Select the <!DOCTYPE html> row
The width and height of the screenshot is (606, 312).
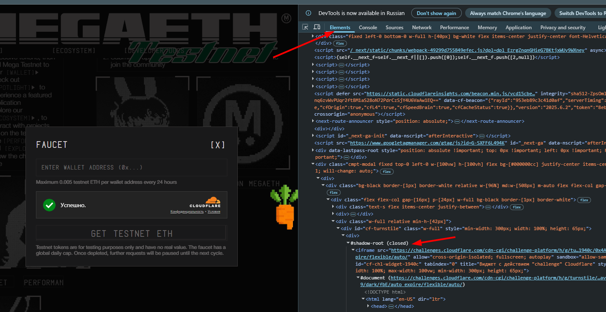click(x=385, y=292)
